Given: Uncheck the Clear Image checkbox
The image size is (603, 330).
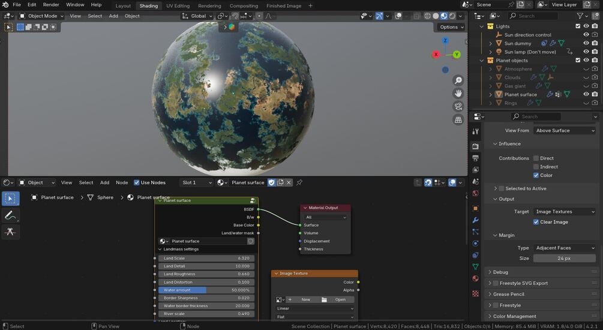Looking at the screenshot, I should (536, 223).
